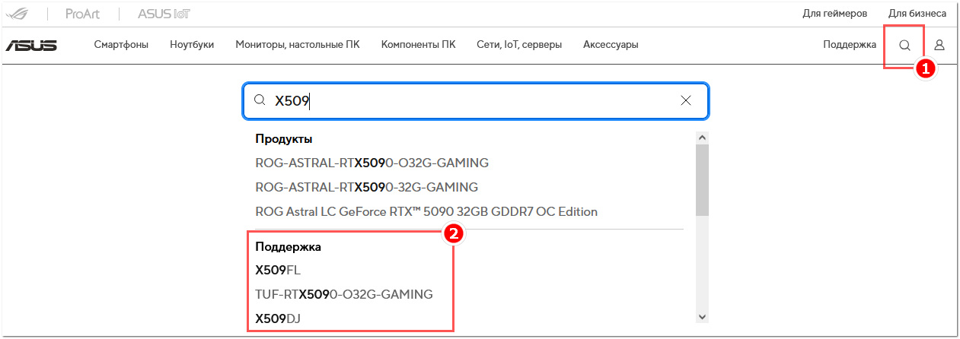
Task: Click the suggestions list scroll-up arrow
Action: [702, 138]
